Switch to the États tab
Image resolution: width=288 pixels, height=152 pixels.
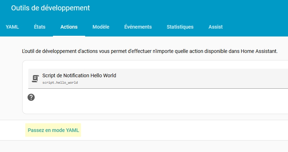point(40,27)
